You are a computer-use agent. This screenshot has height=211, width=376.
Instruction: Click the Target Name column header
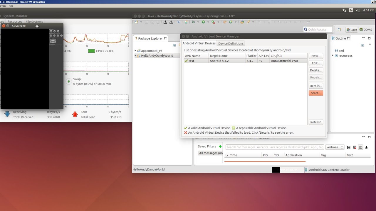(x=227, y=56)
